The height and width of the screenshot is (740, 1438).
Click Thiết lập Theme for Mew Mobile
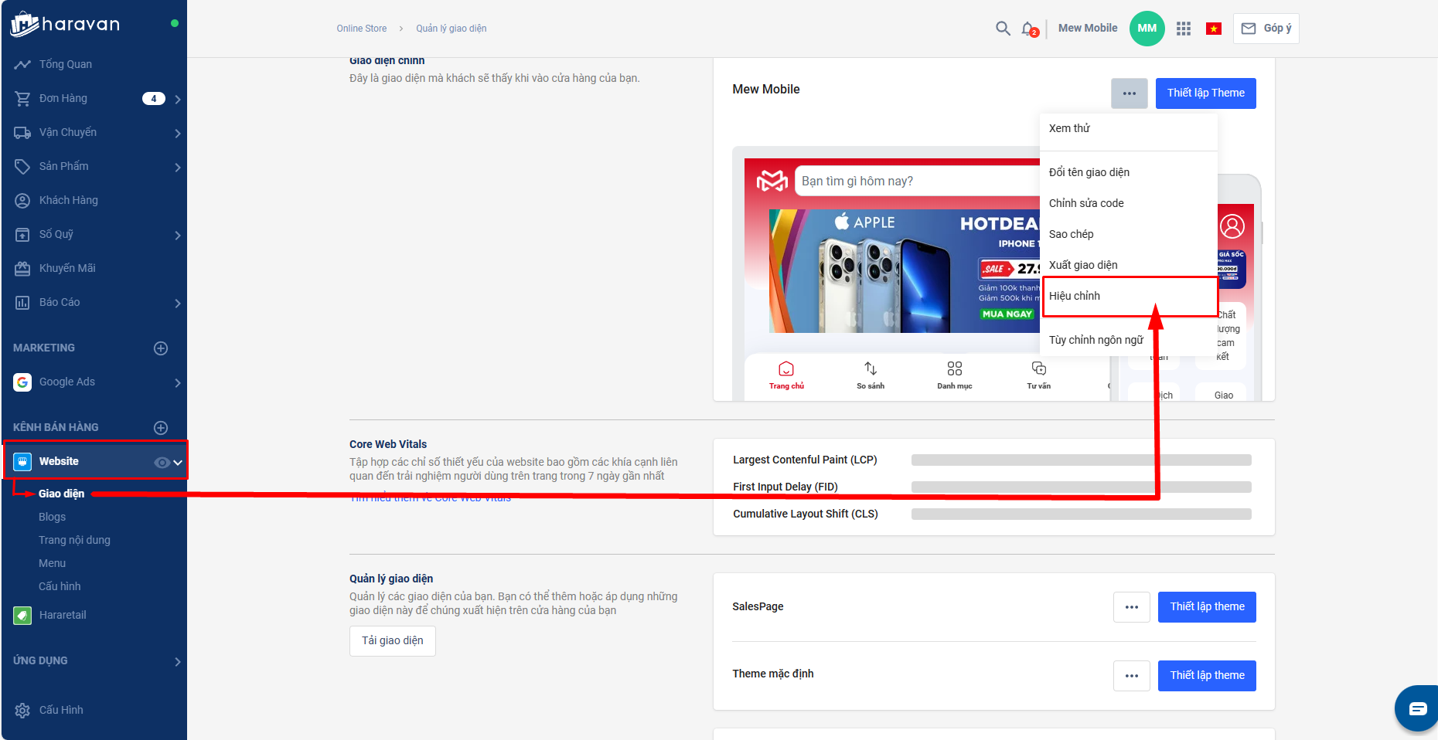pos(1206,93)
